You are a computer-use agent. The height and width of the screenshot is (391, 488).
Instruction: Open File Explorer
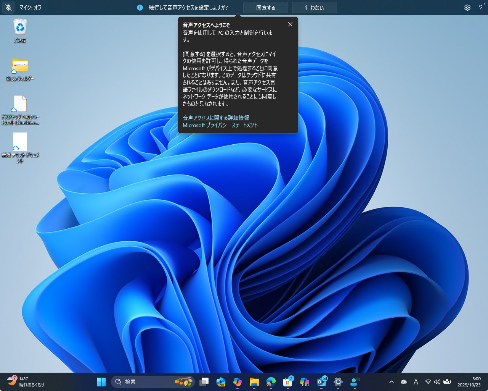(x=254, y=381)
